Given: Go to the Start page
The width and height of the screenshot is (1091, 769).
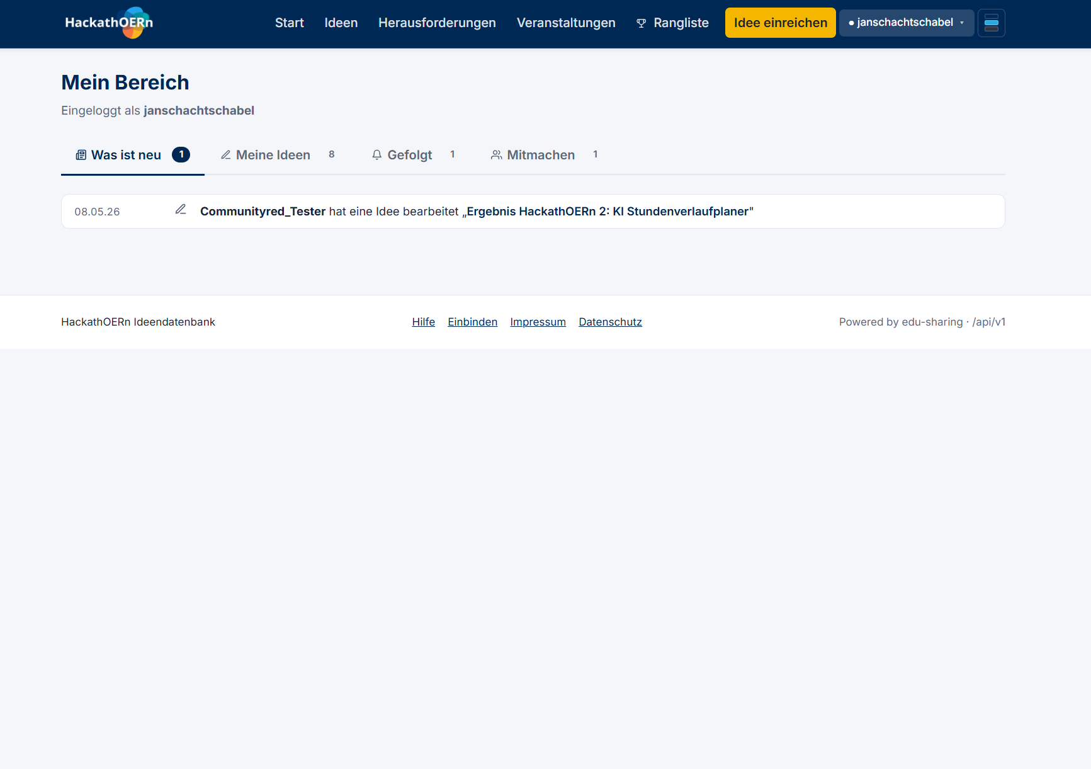Looking at the screenshot, I should point(290,23).
